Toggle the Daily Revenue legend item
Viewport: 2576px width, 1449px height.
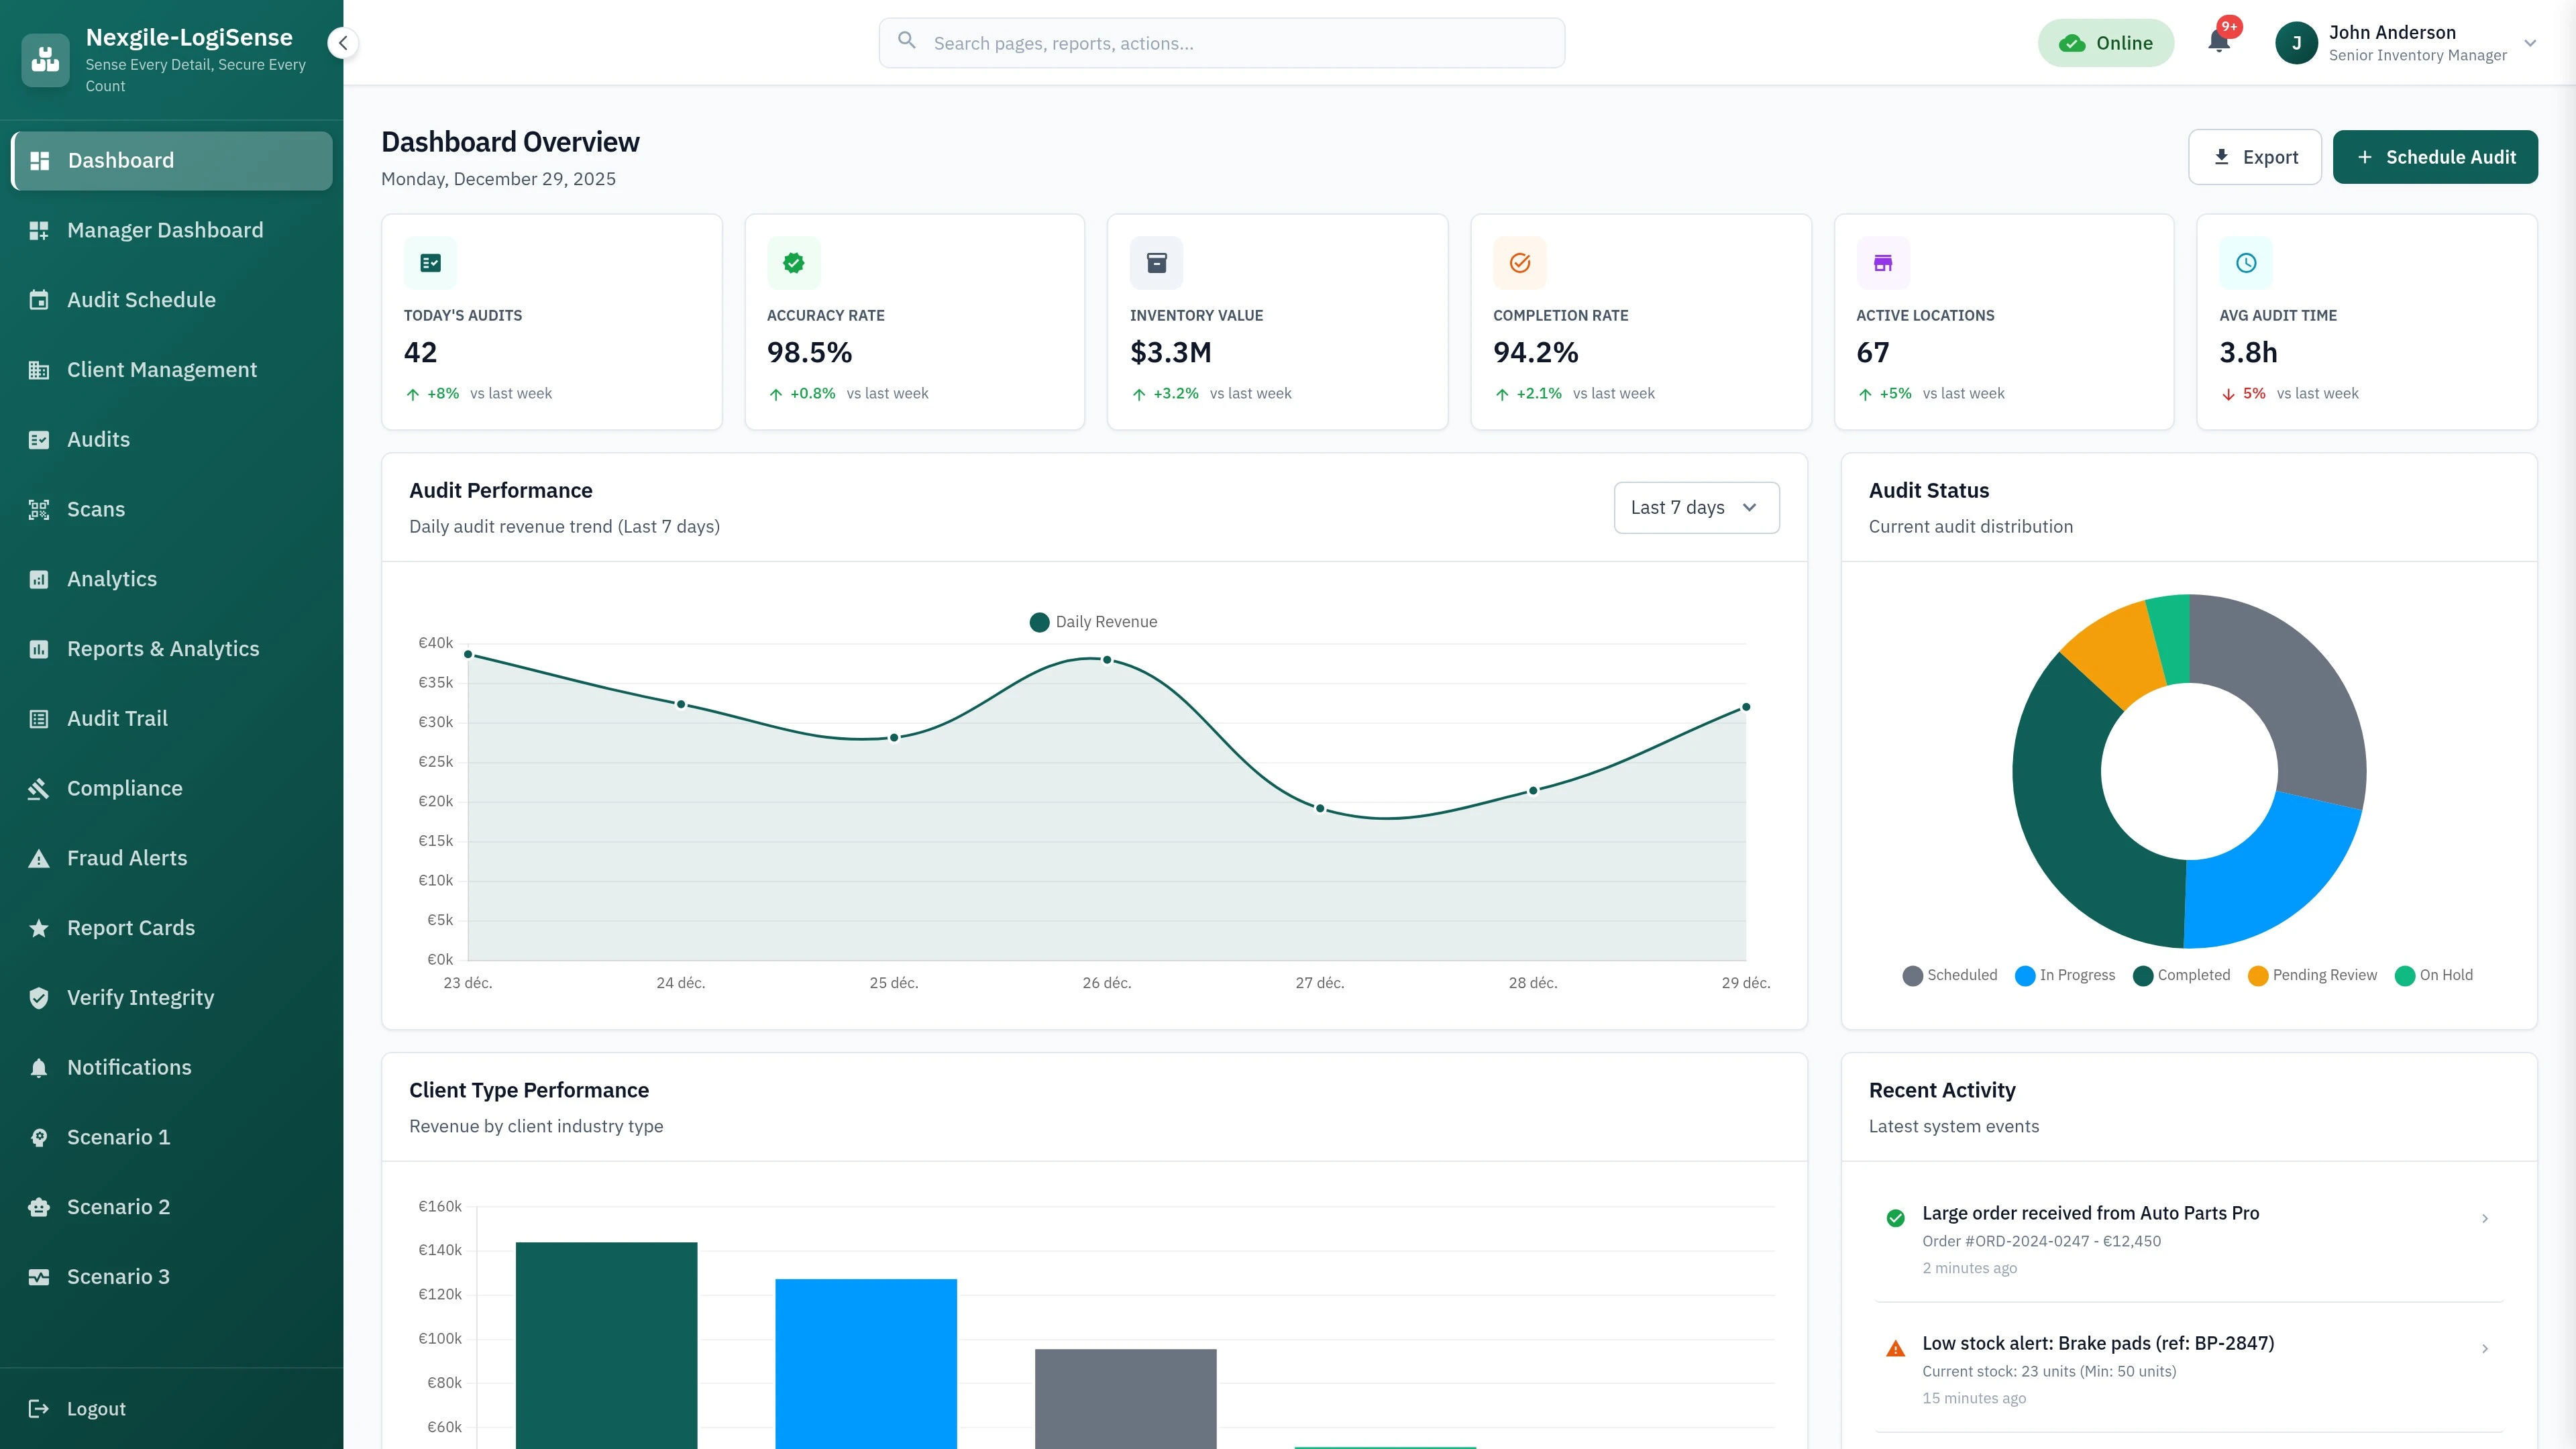(1093, 621)
